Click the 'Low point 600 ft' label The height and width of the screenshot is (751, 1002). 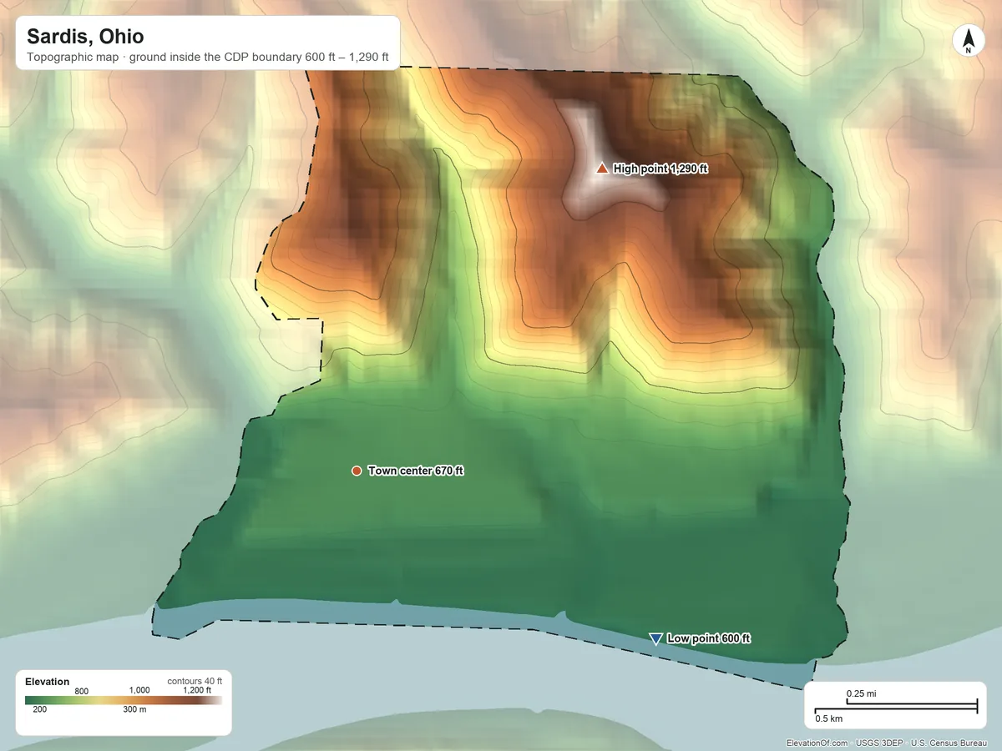click(709, 638)
